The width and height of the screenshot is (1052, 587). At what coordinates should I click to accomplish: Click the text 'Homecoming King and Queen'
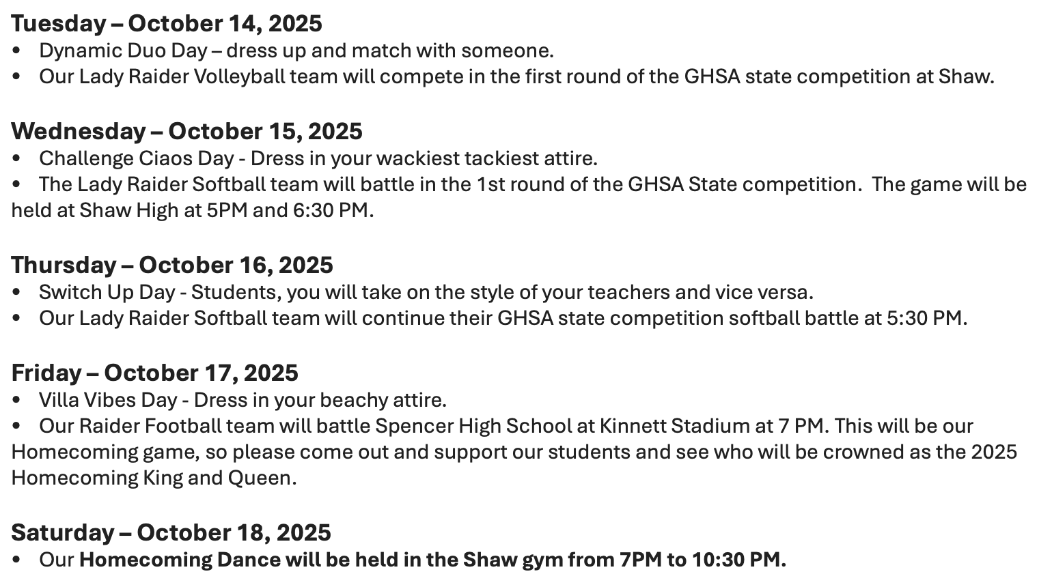click(x=154, y=478)
